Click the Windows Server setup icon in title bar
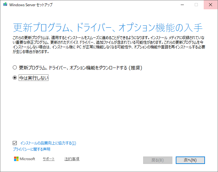Viewport: 218px width, 172px height. click(x=5, y=5)
